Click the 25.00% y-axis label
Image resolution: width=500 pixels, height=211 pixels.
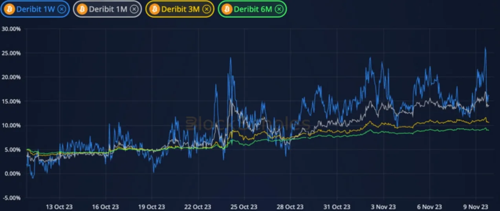11,53
